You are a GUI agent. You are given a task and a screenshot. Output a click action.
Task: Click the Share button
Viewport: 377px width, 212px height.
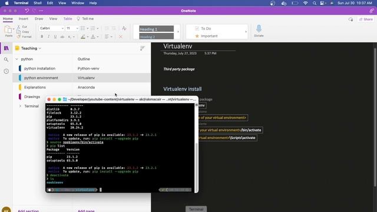coord(366,19)
